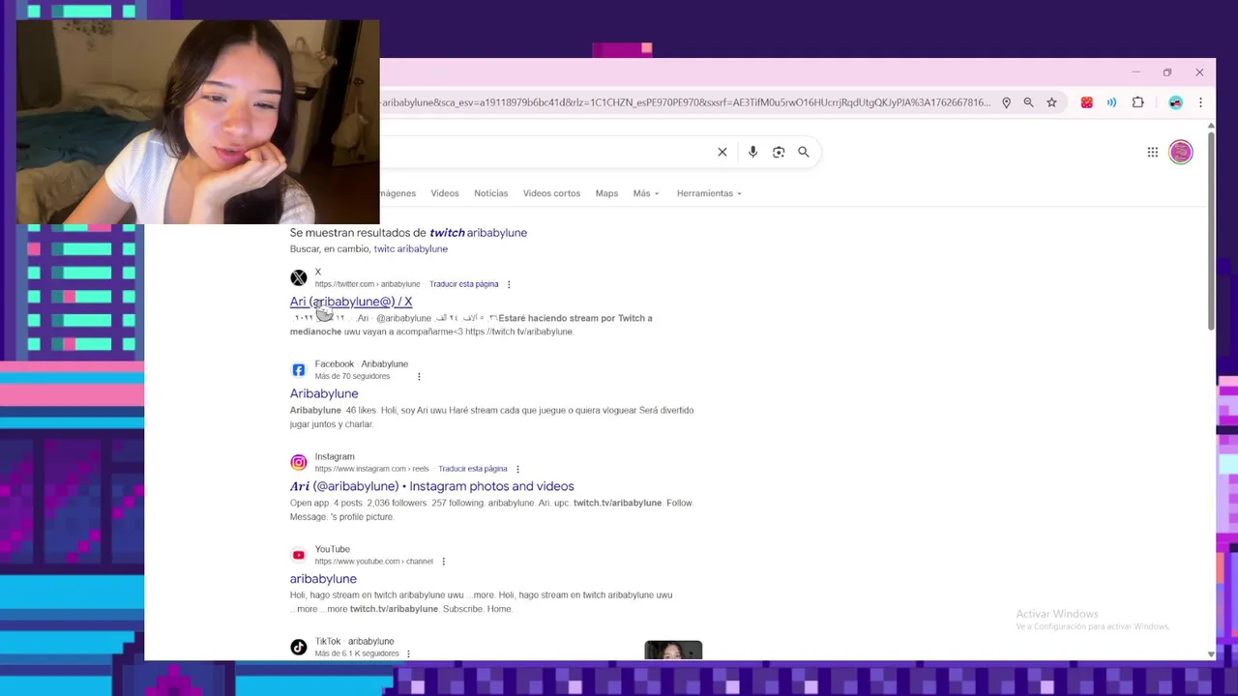Open the Chrome profile avatar

1175,102
